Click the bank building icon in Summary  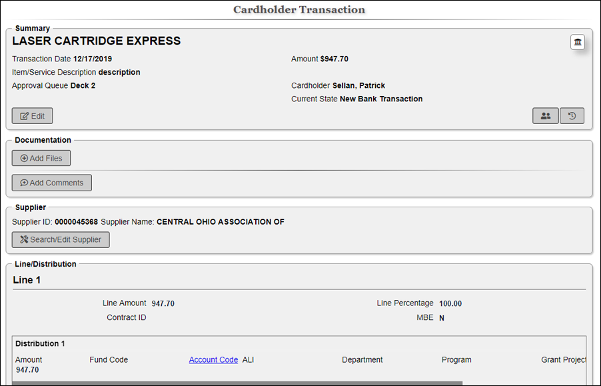[578, 42]
